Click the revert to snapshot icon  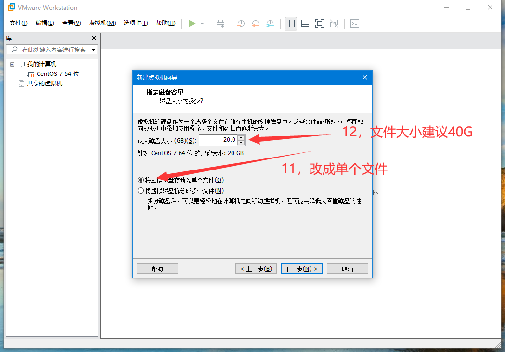256,24
